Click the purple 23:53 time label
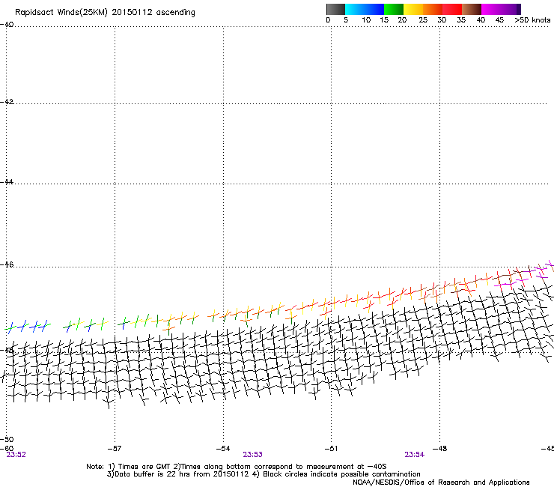The width and height of the screenshot is (554, 487). pyautogui.click(x=252, y=455)
